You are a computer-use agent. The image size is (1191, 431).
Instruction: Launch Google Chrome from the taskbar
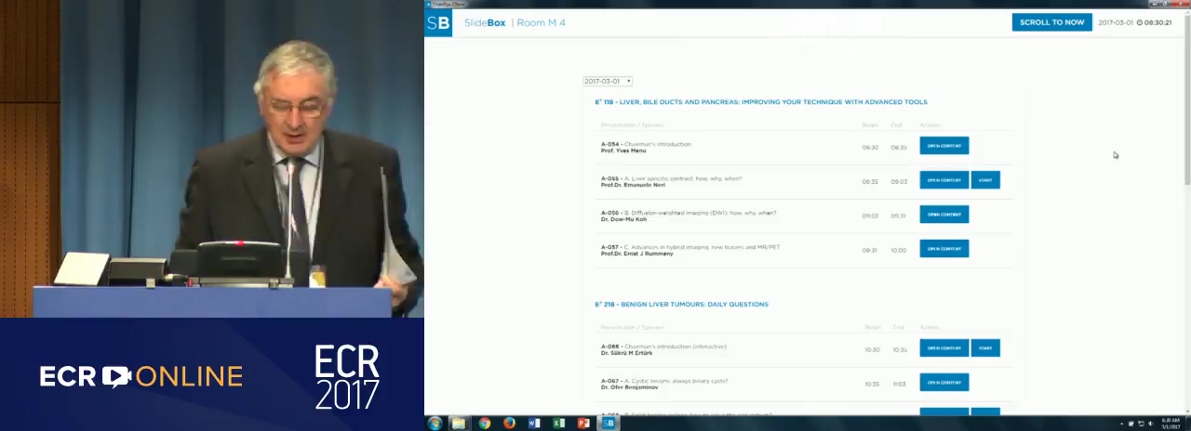click(x=484, y=424)
